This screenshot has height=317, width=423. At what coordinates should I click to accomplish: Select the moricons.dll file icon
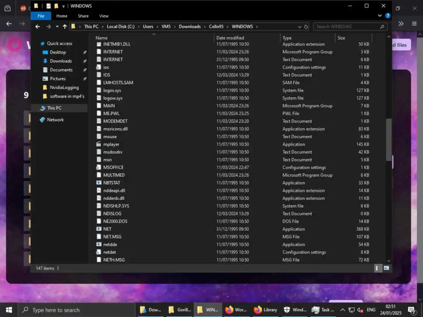point(99,129)
